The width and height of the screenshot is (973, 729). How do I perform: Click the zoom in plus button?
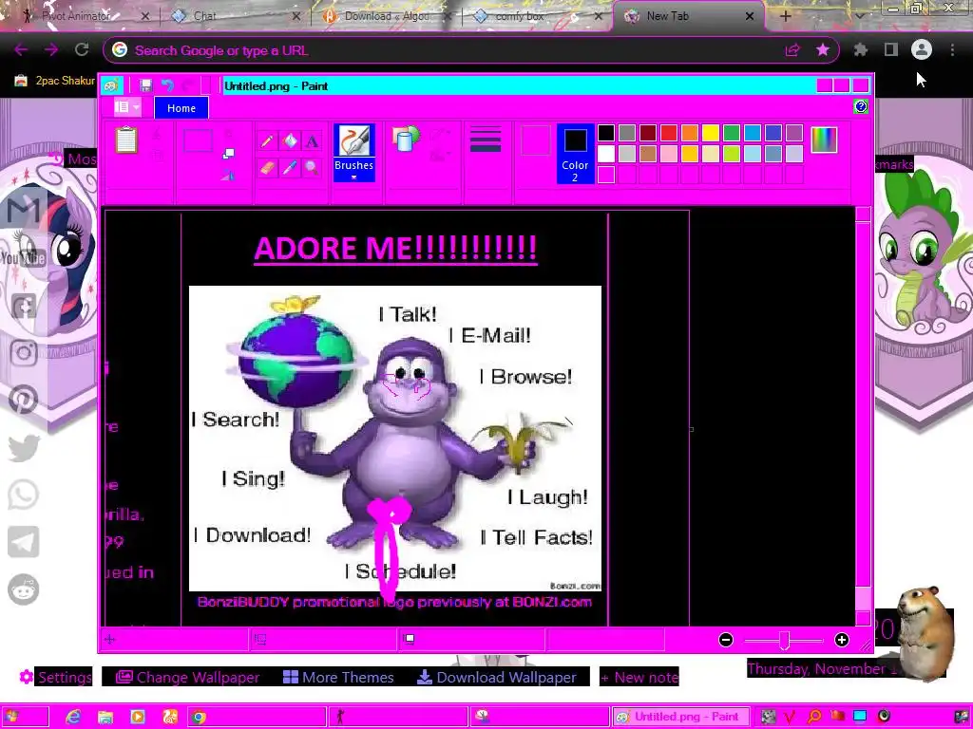[x=842, y=640]
